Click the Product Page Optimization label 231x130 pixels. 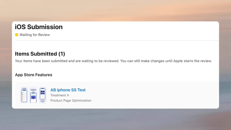click(71, 100)
